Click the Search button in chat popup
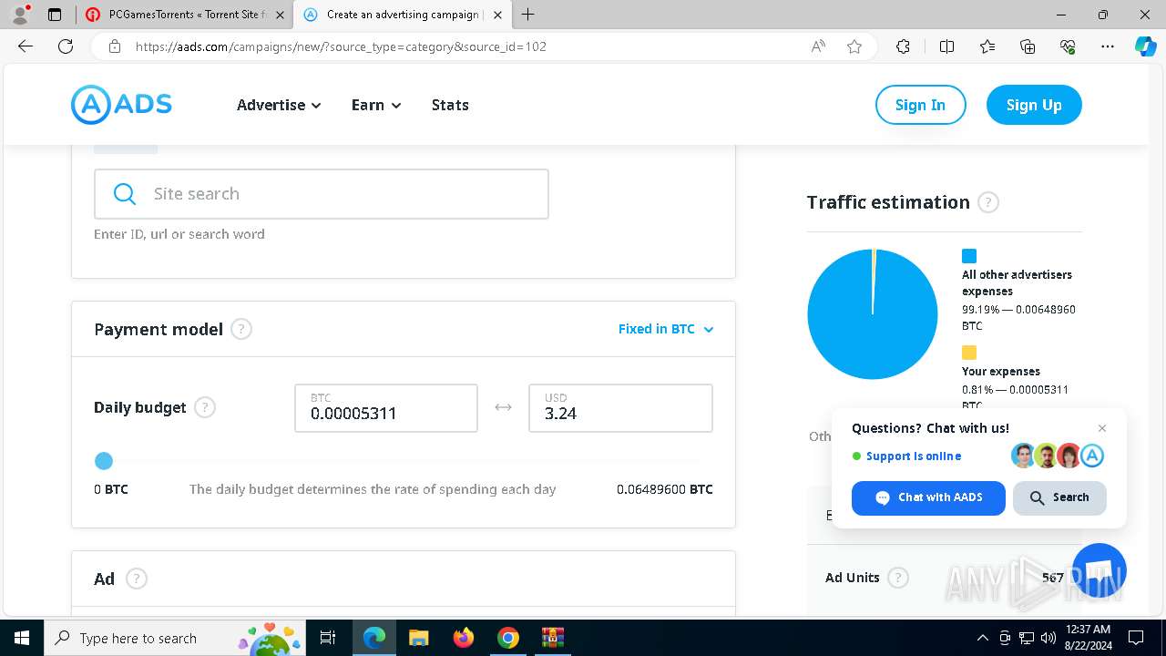1166x656 pixels. click(x=1059, y=497)
